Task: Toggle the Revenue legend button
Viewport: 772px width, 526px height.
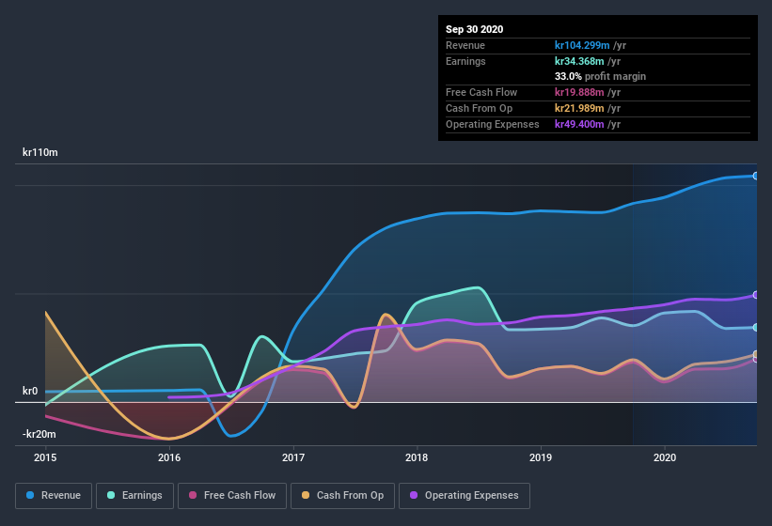Action: [x=54, y=495]
